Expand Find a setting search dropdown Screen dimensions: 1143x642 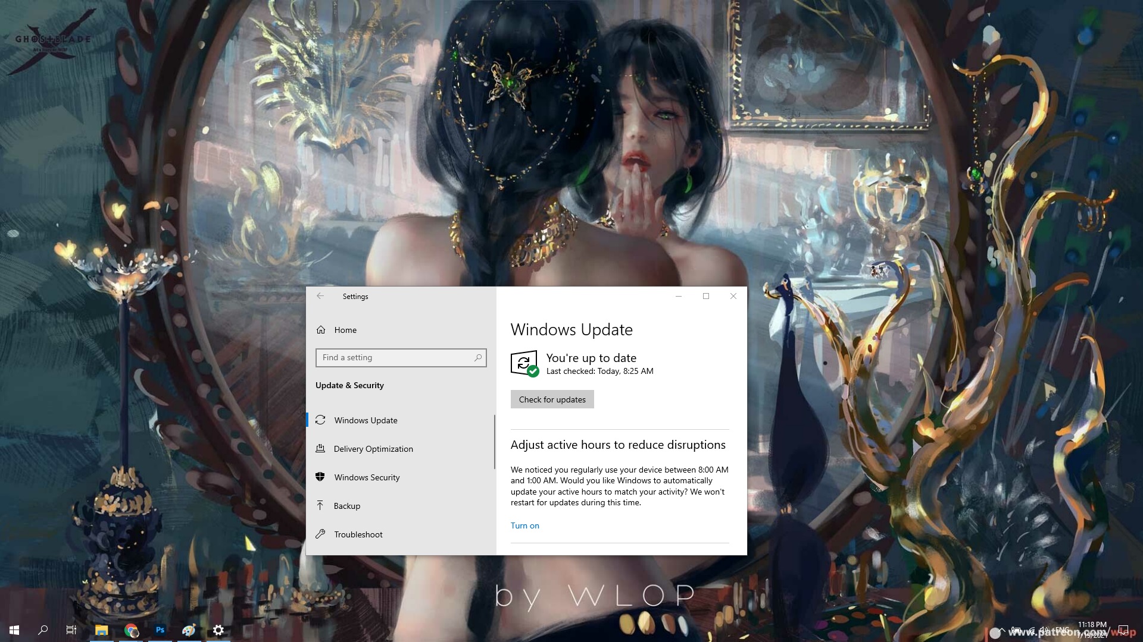pos(401,357)
